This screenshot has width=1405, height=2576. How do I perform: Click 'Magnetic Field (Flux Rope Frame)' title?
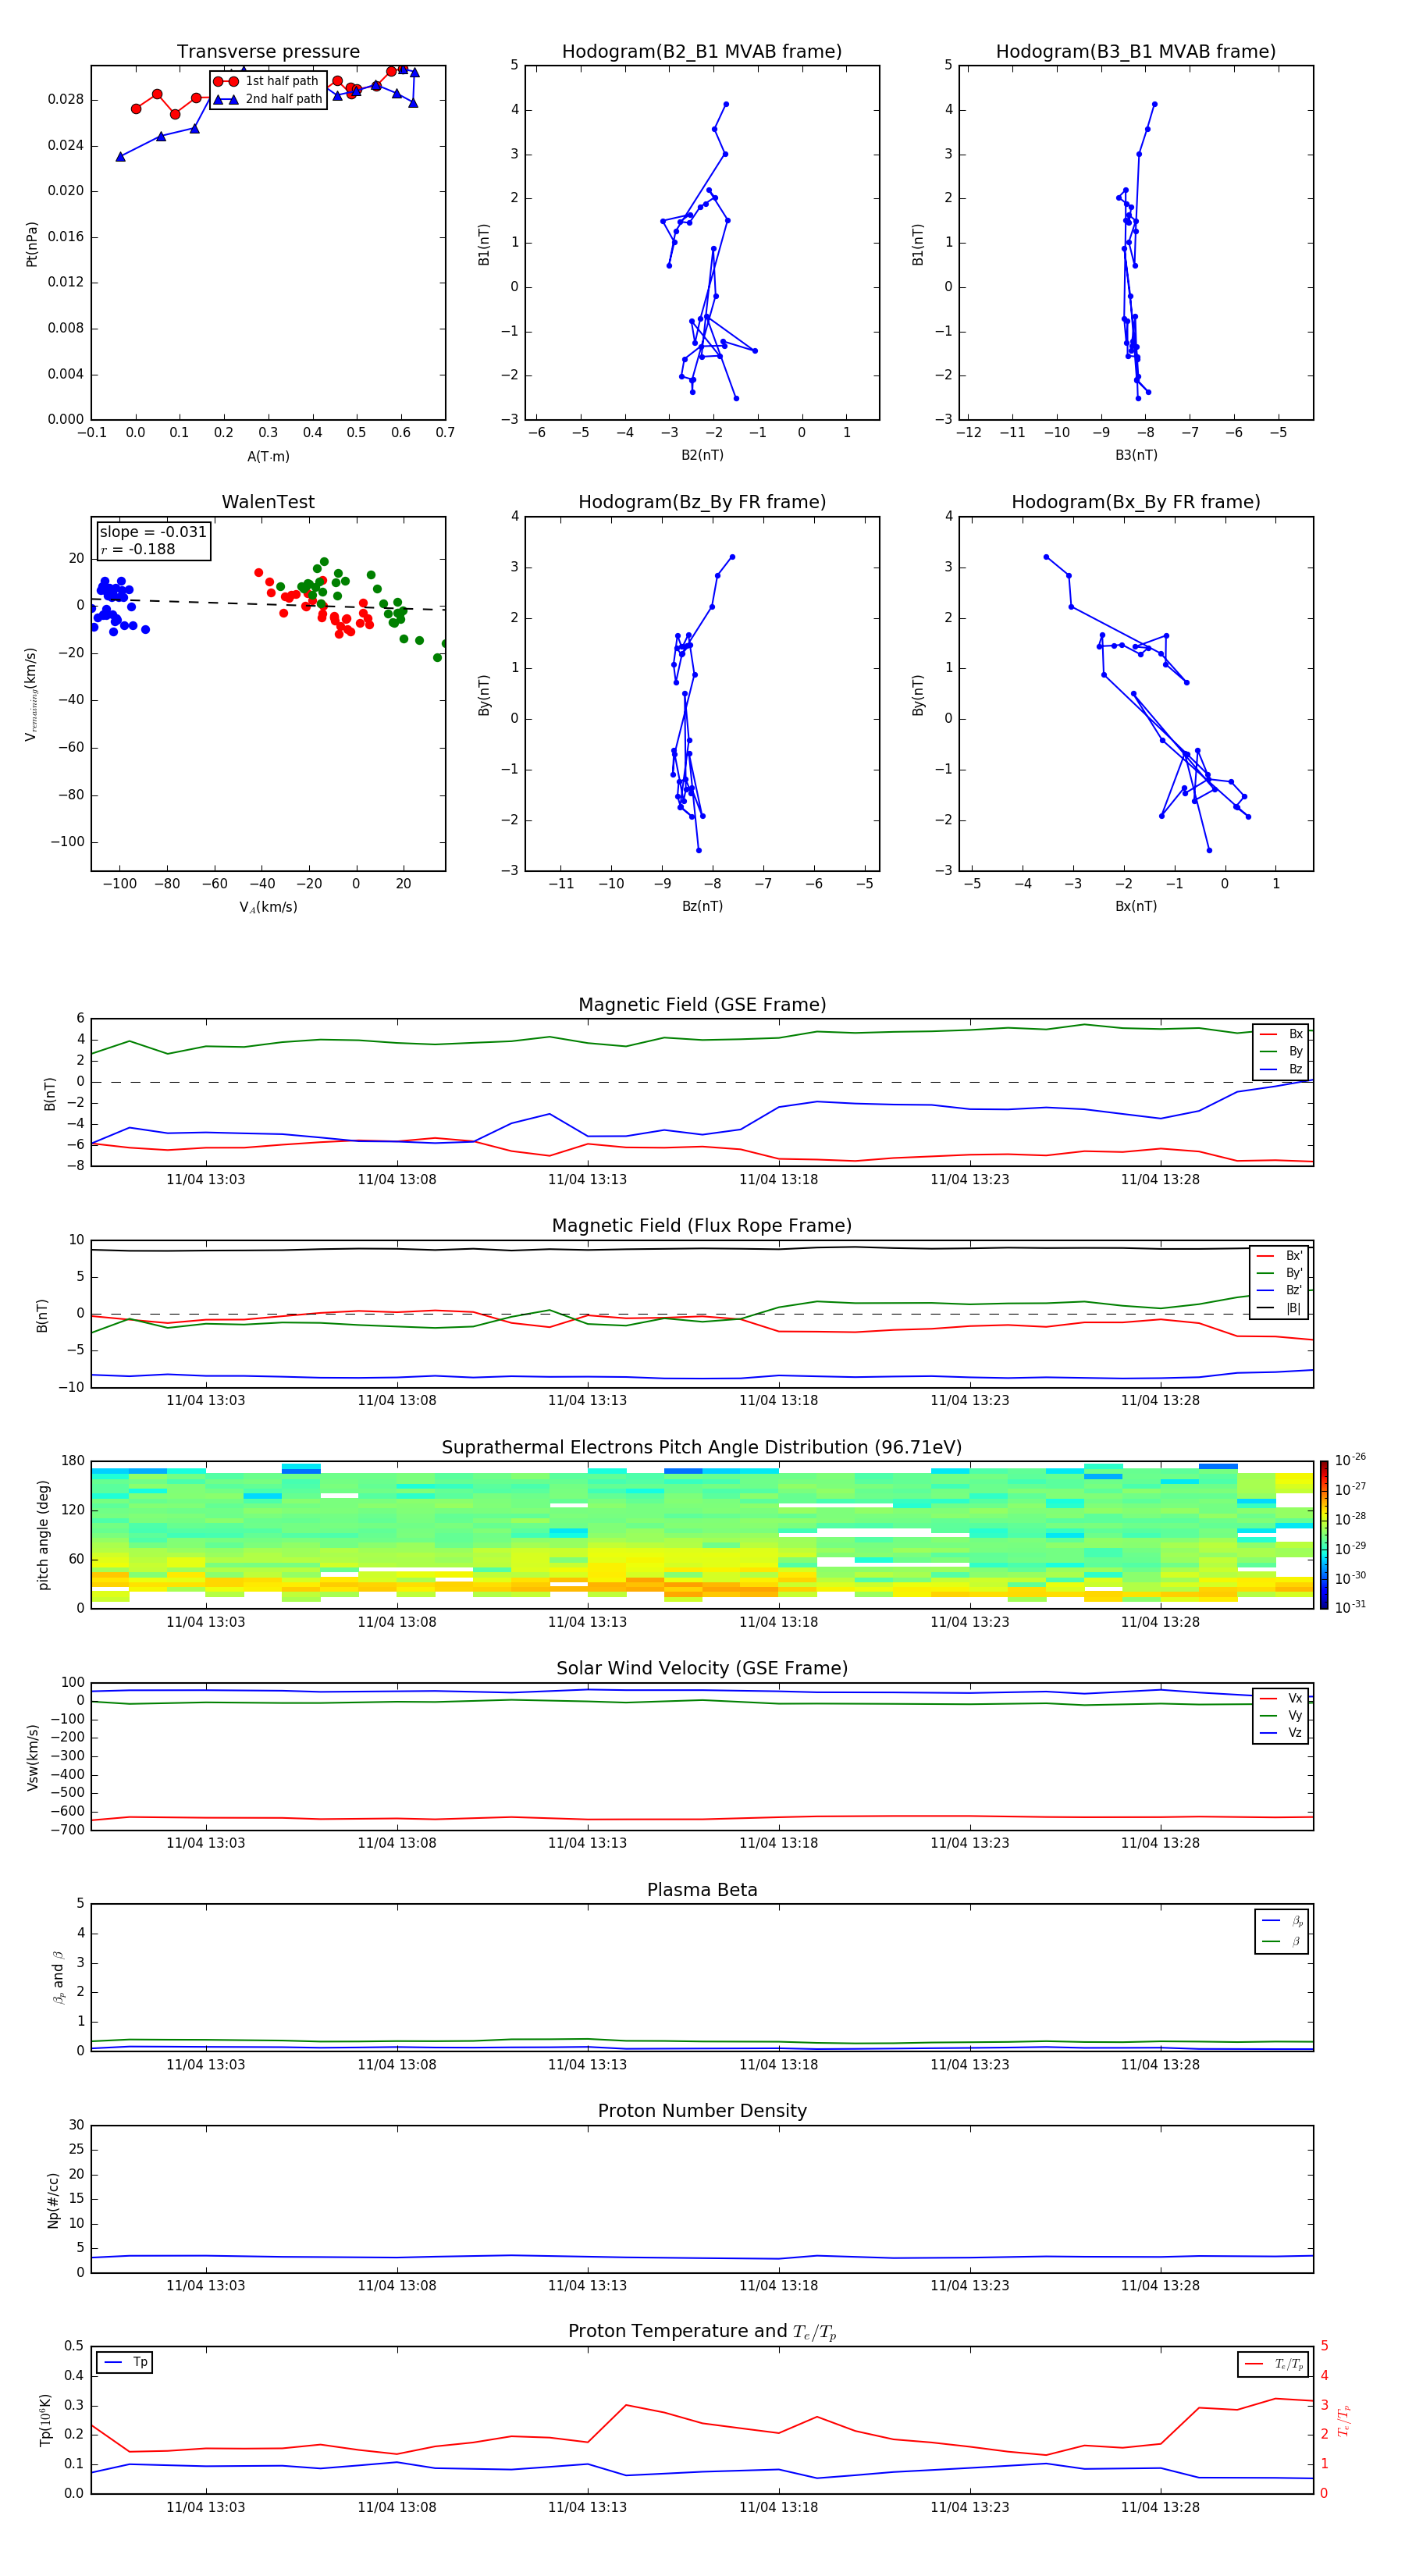pyautogui.click(x=702, y=1226)
